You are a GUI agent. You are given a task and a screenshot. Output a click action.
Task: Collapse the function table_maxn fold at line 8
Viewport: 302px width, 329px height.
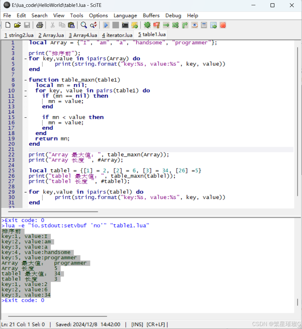point(25,80)
